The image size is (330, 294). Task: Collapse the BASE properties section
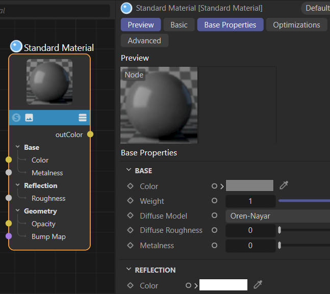(128, 171)
